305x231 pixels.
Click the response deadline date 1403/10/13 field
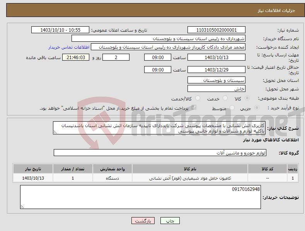coord(216,57)
